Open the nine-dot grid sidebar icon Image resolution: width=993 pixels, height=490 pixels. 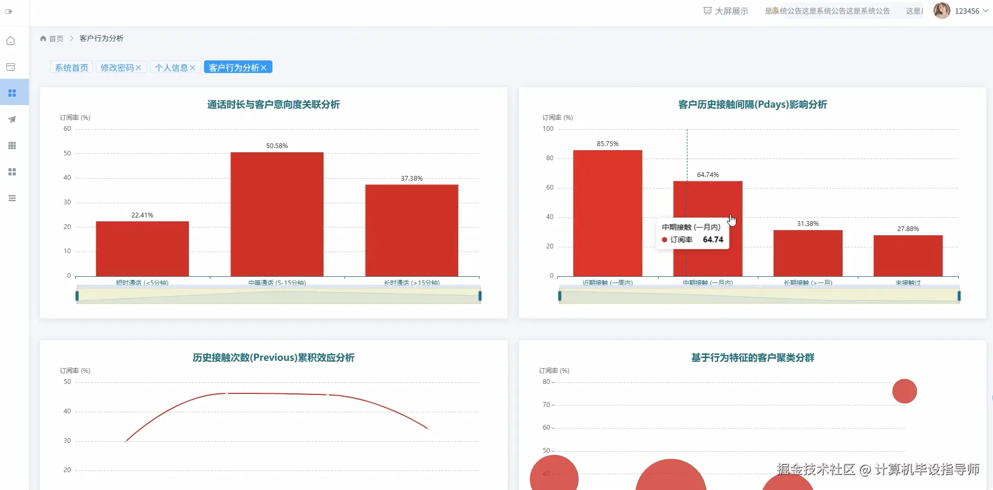pyautogui.click(x=12, y=145)
